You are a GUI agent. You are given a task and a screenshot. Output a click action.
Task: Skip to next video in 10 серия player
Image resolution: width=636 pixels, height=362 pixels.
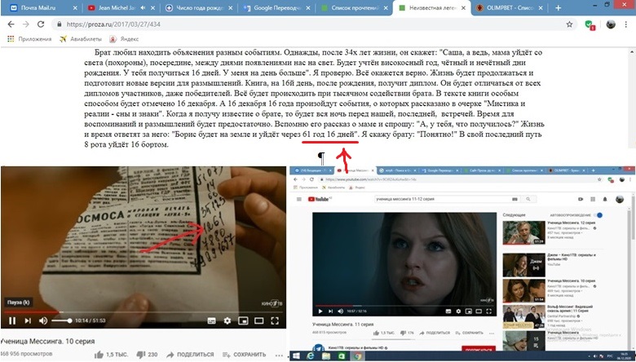(x=28, y=320)
